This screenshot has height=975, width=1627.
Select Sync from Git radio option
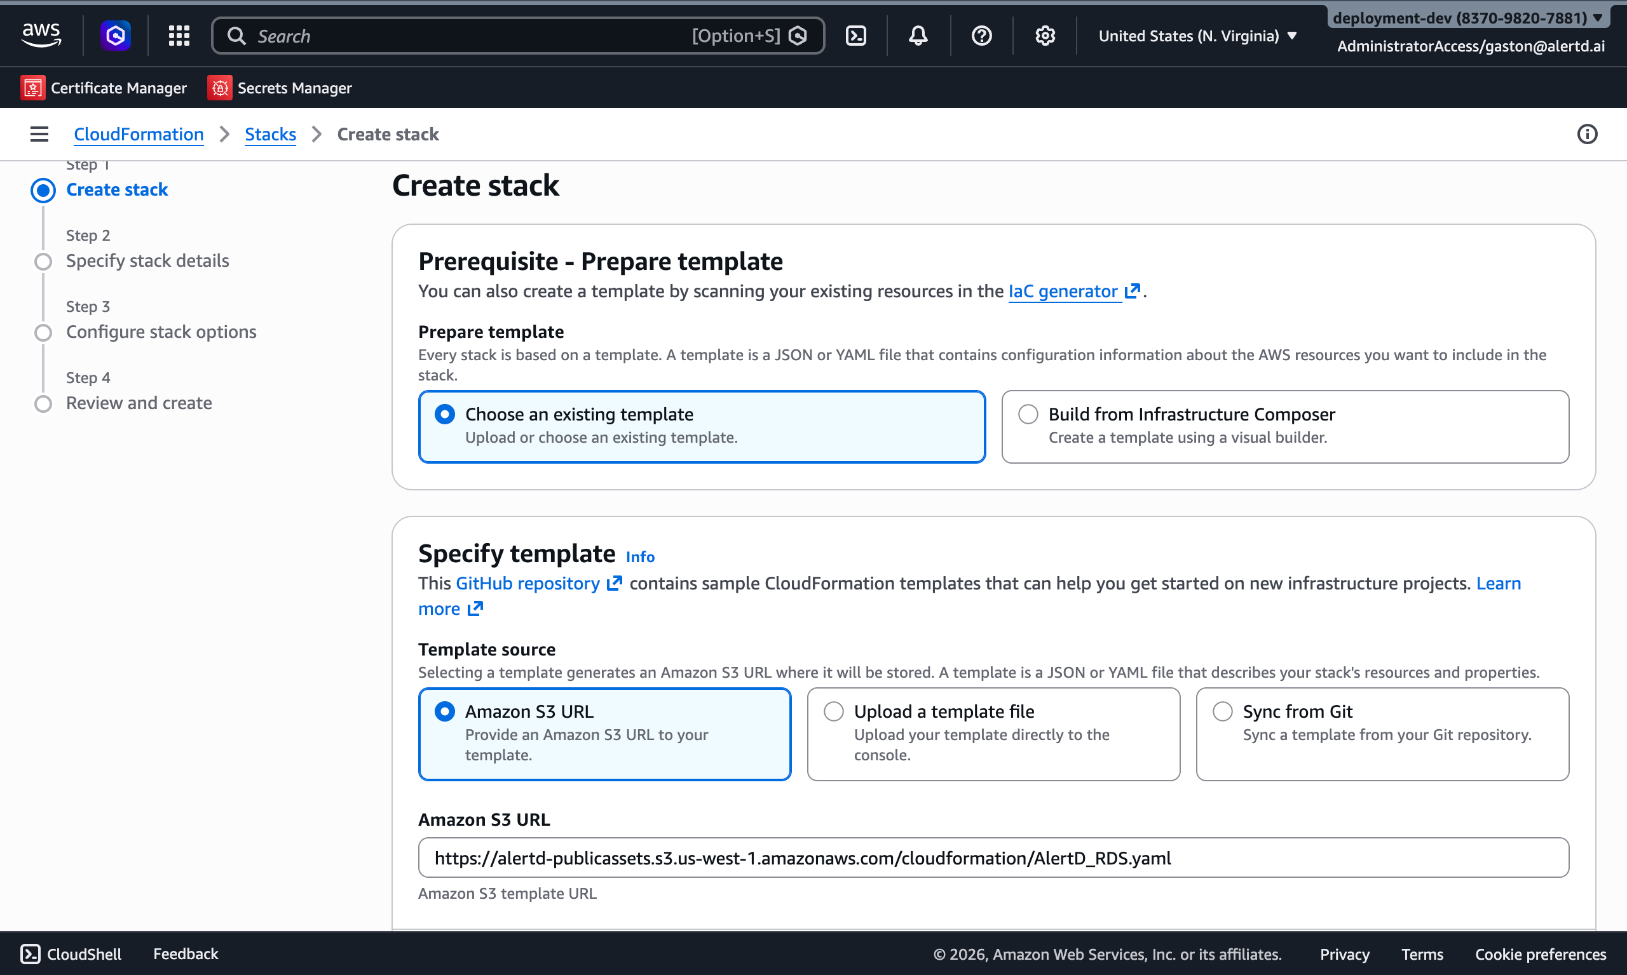point(1223,711)
